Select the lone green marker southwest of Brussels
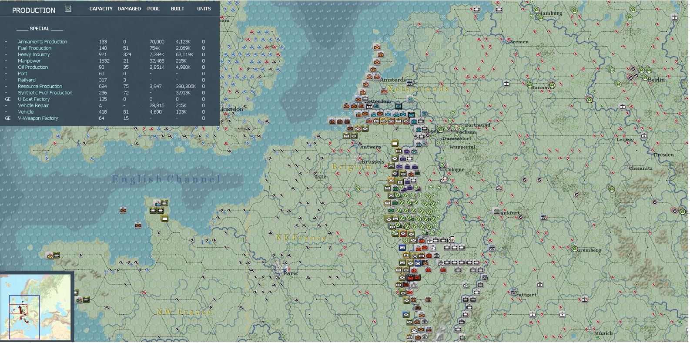This screenshot has width=690, height=343. coord(358,188)
